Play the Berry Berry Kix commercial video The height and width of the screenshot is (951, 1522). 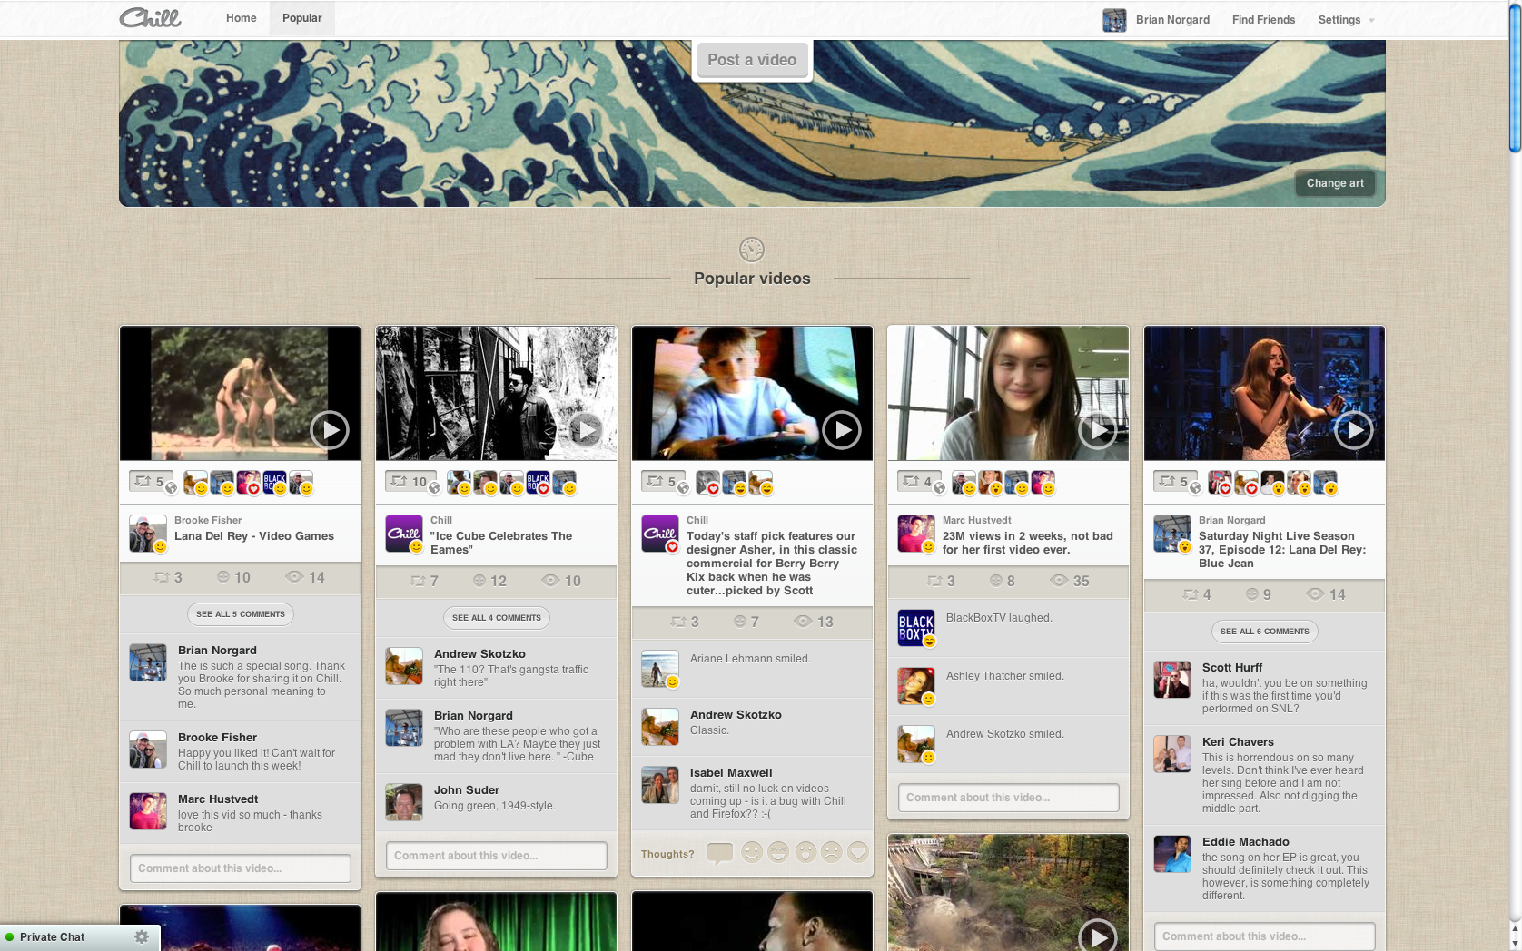pyautogui.click(x=842, y=430)
